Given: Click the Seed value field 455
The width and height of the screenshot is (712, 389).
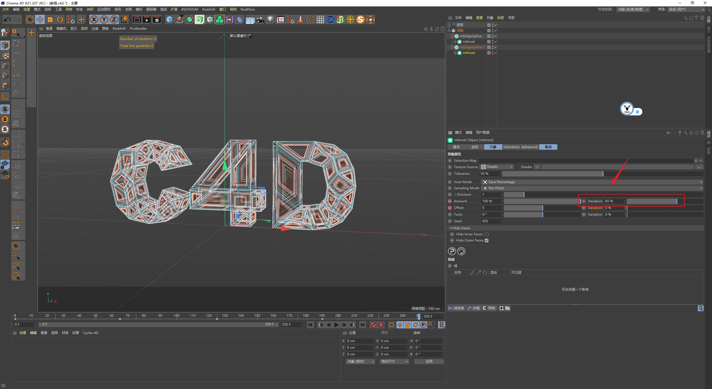Looking at the screenshot, I should (x=491, y=221).
